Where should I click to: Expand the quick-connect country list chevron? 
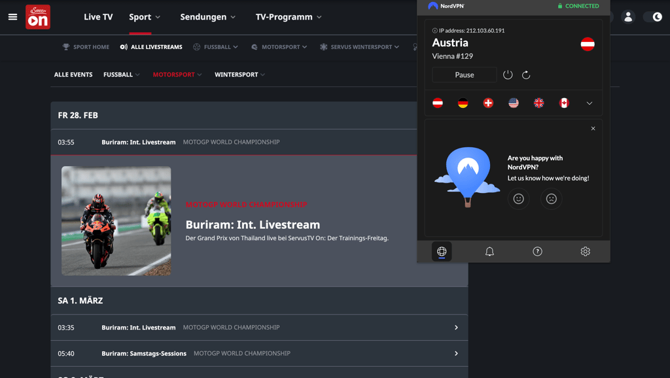(x=590, y=103)
